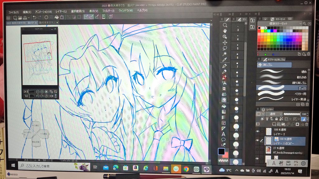Screen dimensions: 319x179
Task: Choose the 軟らかめ eraser subtool
Action: [x=282, y=77]
